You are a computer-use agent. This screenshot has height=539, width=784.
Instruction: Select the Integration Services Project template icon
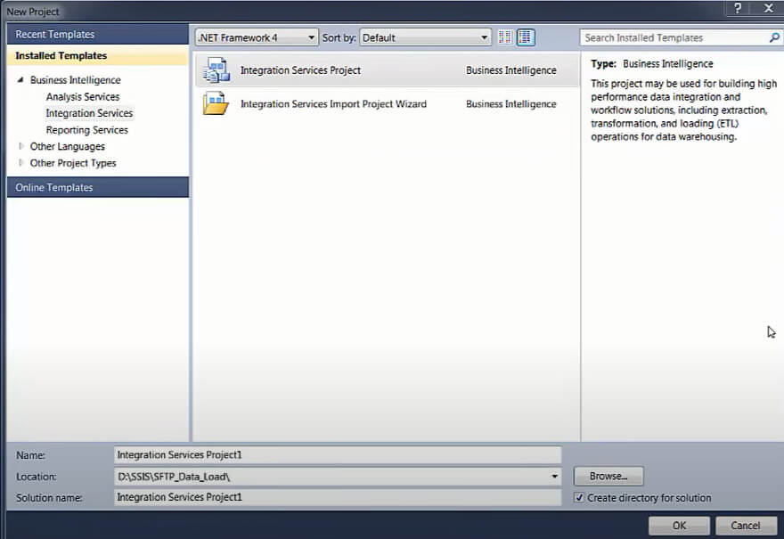[x=216, y=70]
